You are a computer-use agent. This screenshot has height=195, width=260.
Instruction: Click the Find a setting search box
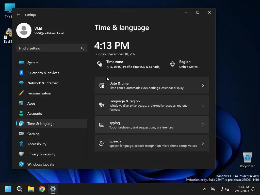(x=52, y=48)
